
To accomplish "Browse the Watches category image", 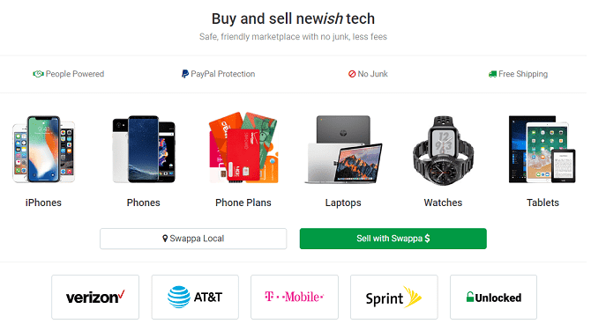I will (443, 151).
